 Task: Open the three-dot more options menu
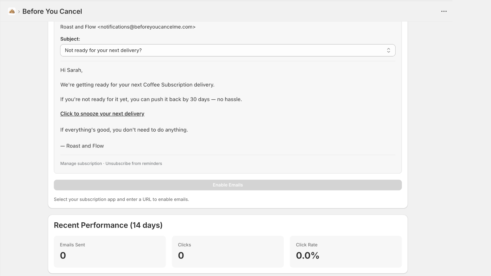tap(444, 11)
